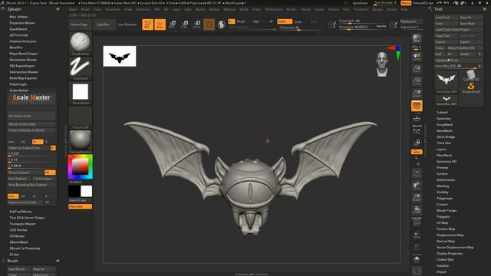491x276 pixels.
Task: Open the FreeHand stroke selector
Action: 80,68
